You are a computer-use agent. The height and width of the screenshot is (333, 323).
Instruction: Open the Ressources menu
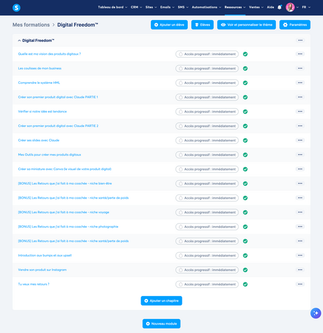pos(235,7)
